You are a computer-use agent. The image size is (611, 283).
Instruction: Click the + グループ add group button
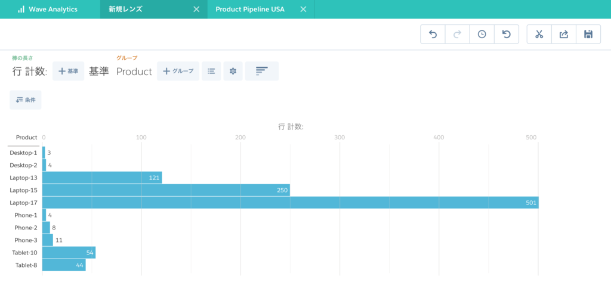click(178, 71)
